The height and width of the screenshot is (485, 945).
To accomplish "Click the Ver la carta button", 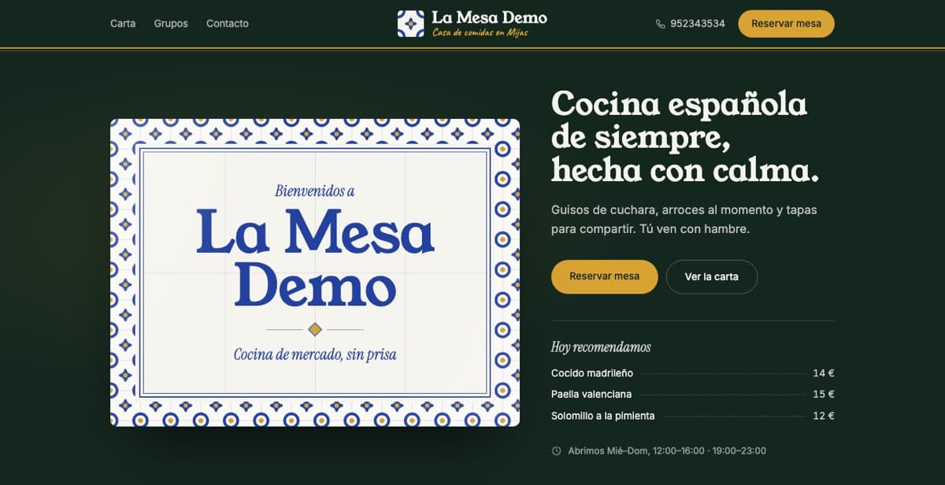I will (712, 276).
